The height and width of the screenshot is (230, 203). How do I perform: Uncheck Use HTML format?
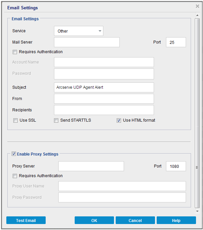click(x=119, y=121)
